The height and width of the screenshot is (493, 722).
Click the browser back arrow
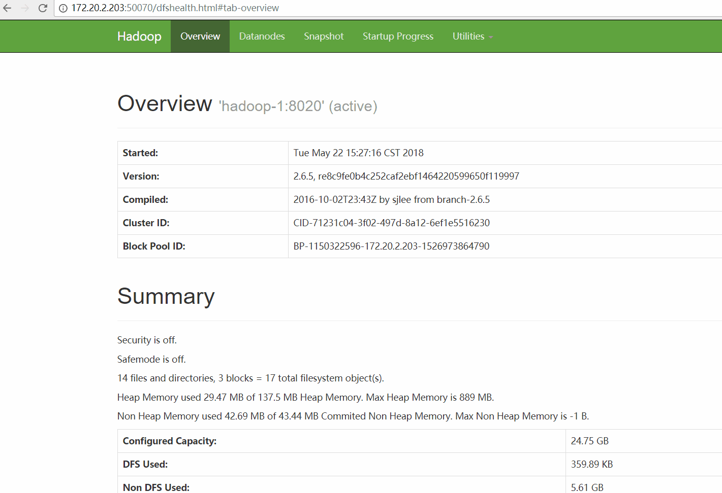pos(7,8)
